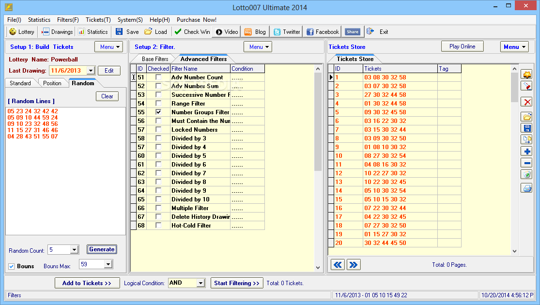
Task: Enable the Locked Numbers checkbox
Action: click(x=158, y=129)
